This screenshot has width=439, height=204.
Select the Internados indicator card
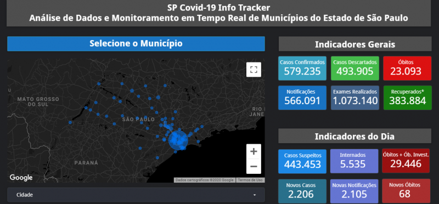click(x=352, y=161)
